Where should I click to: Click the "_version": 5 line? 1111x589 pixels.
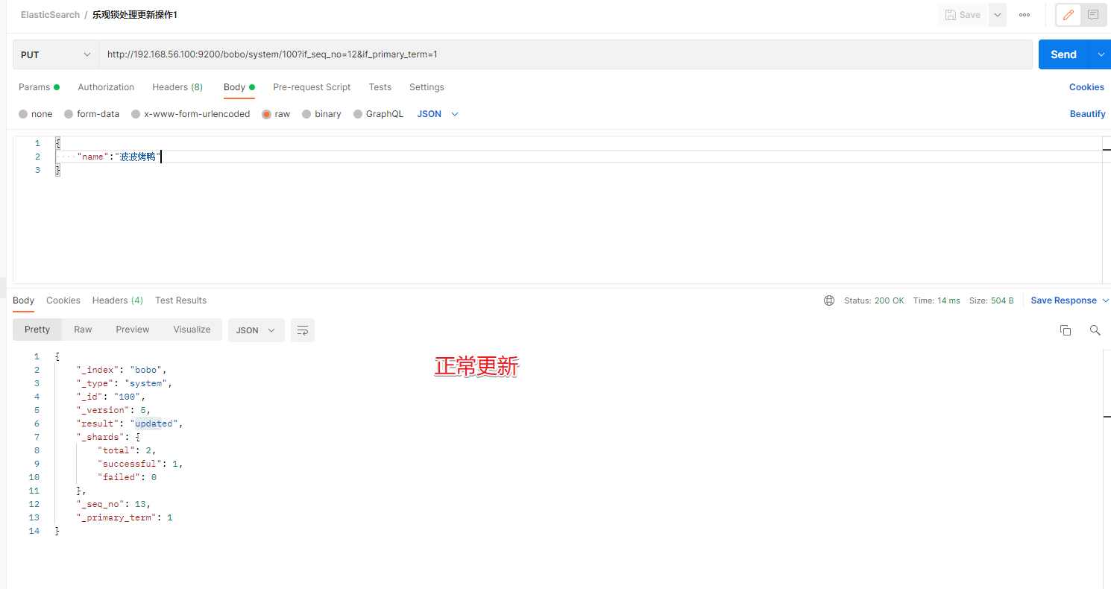pyautogui.click(x=113, y=410)
